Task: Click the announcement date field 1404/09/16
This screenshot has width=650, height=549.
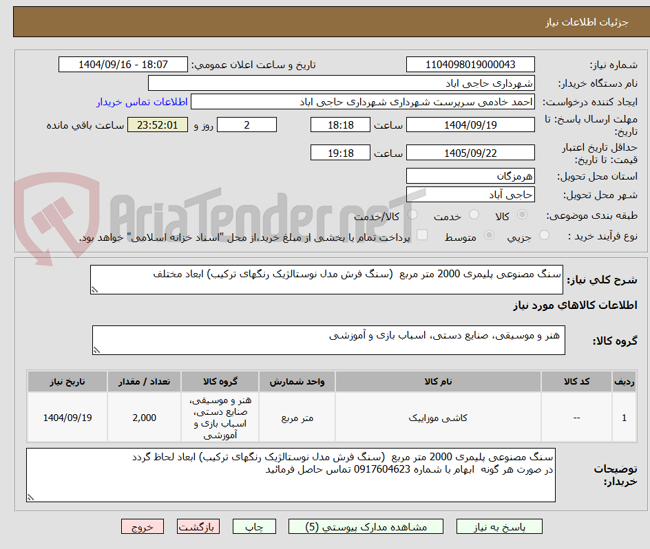Action: point(124,64)
